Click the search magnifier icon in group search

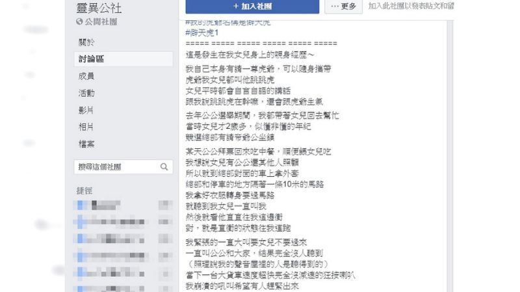pyautogui.click(x=164, y=167)
